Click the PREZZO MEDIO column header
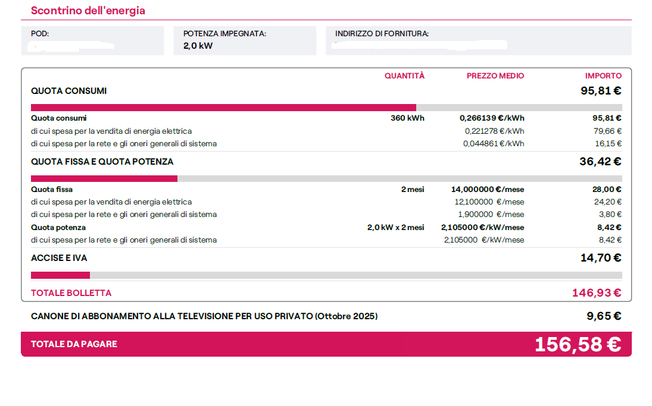The width and height of the screenshot is (652, 406). [x=495, y=75]
